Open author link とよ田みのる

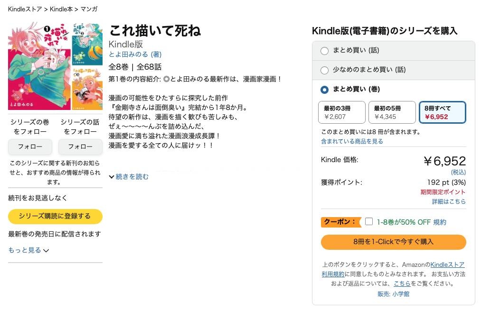click(128, 55)
